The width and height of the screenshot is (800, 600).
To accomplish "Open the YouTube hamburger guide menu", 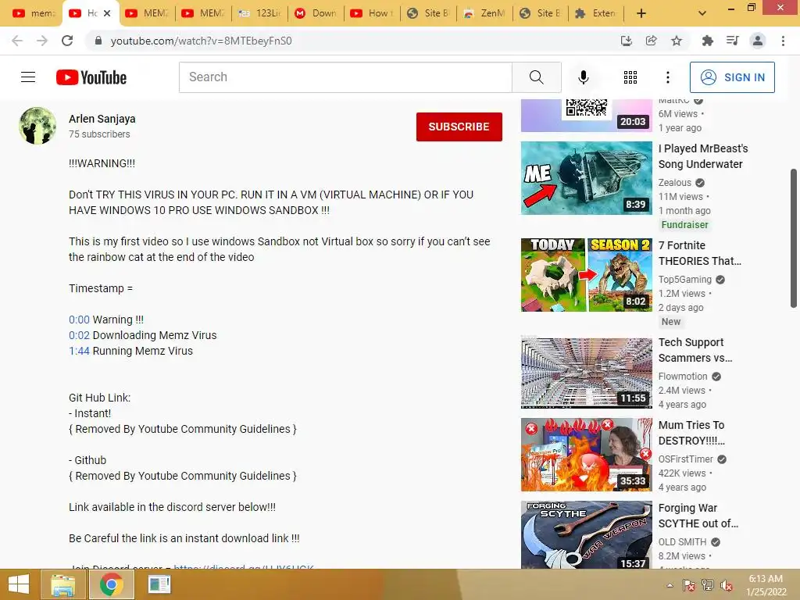I will 28,77.
